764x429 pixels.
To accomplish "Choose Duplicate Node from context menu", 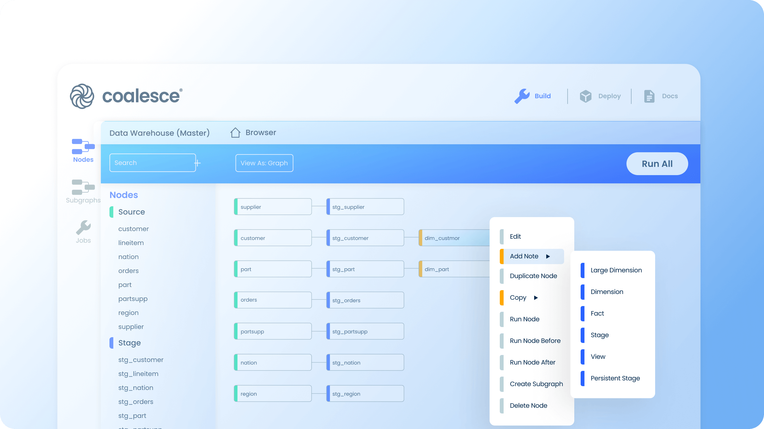I will tap(533, 276).
